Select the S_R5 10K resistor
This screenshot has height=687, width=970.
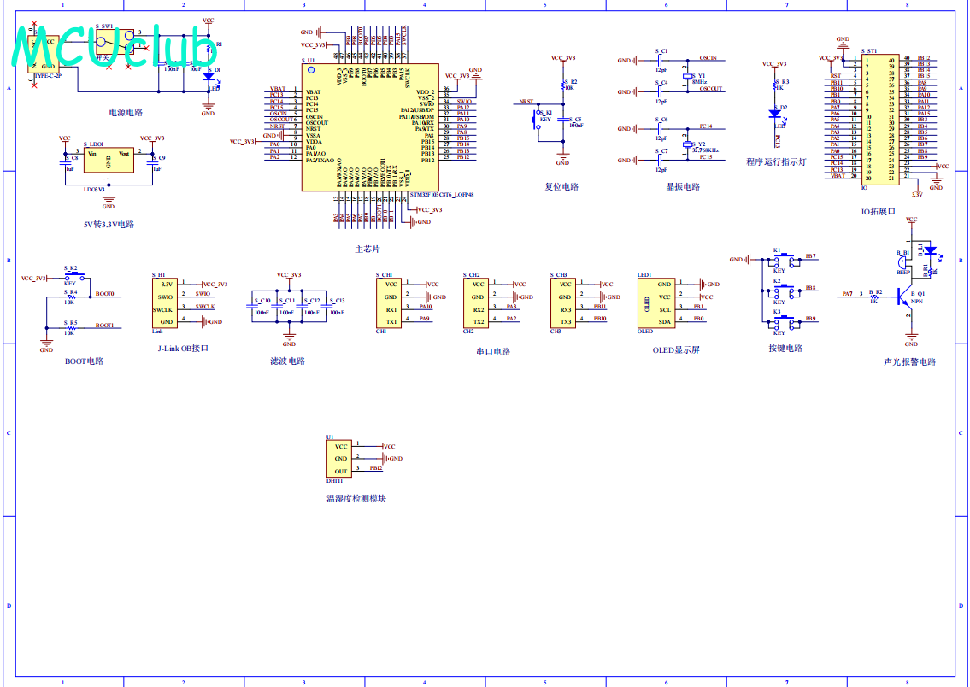pos(71,328)
